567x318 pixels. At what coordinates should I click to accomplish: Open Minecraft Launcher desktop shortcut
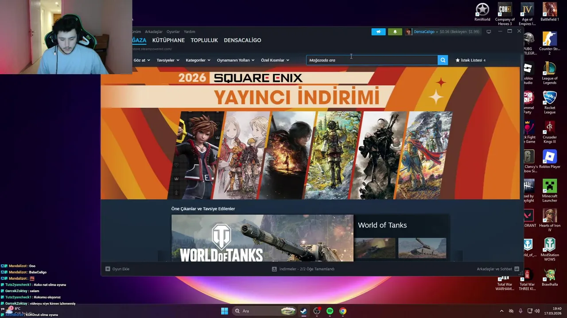pyautogui.click(x=550, y=191)
